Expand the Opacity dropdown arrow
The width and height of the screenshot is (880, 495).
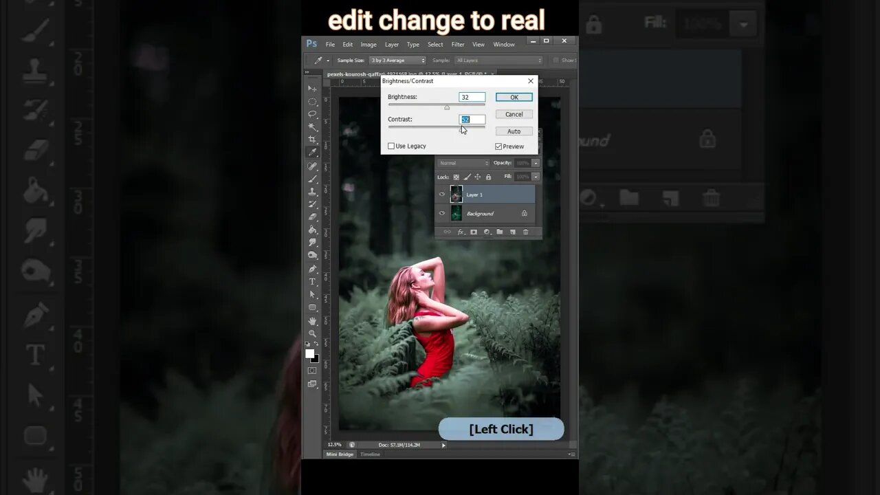(536, 163)
